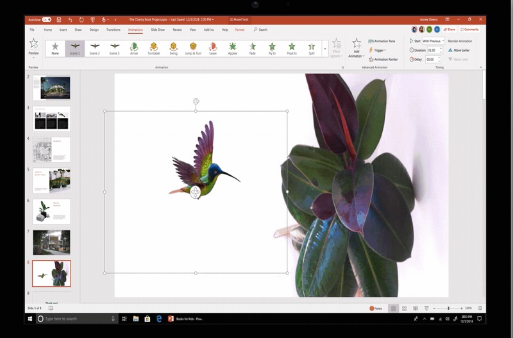Click the zoom slider in status bar
The image size is (513, 338).
(x=448, y=308)
